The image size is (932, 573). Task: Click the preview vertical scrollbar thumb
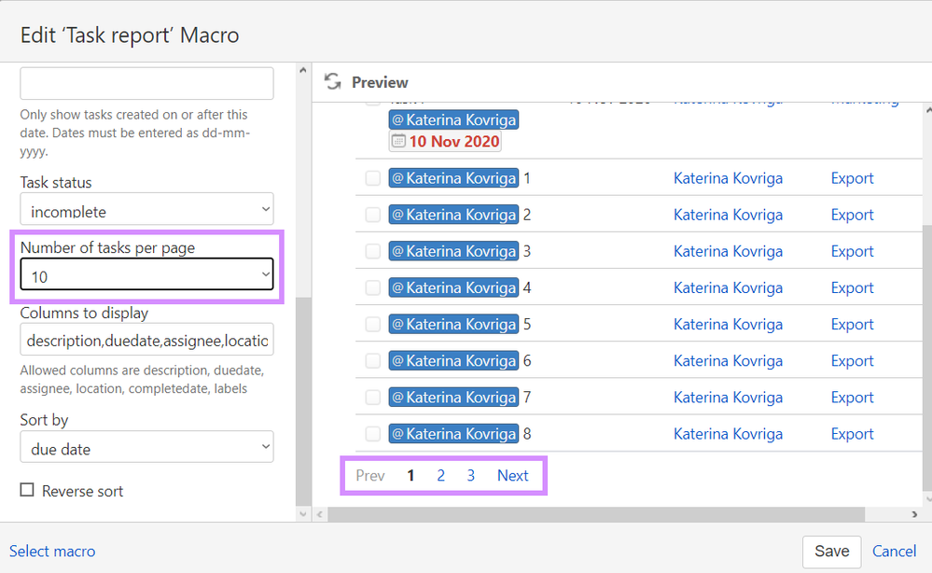tap(927, 357)
